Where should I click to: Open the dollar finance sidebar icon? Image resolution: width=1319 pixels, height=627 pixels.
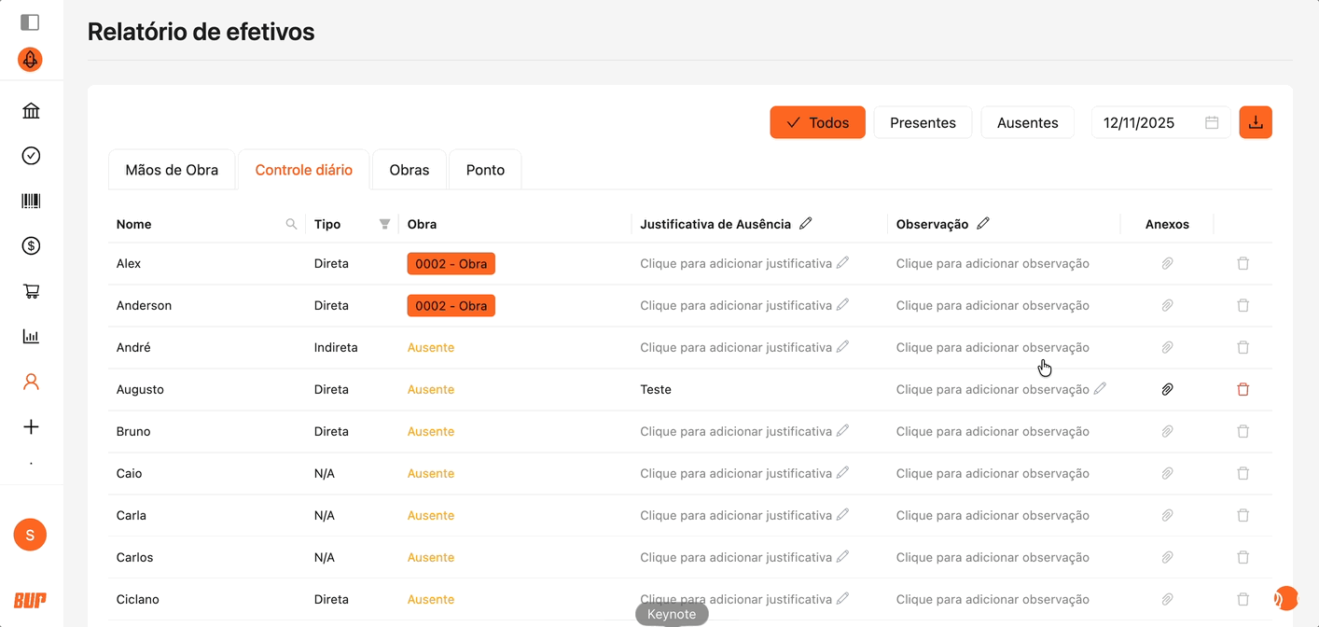(31, 246)
